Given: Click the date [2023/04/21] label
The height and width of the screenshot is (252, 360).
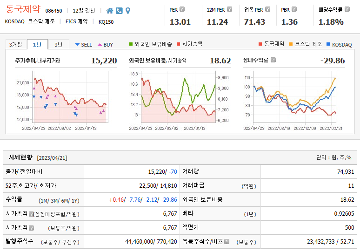Looking at the screenshot, I should pos(52,158).
